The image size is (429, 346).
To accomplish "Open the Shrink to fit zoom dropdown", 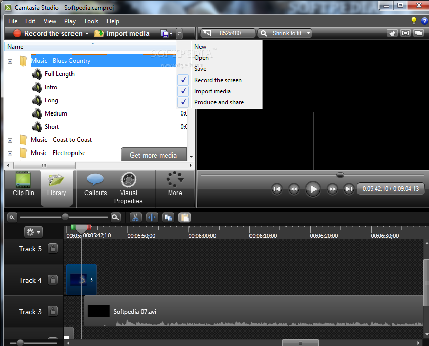I will tap(284, 33).
